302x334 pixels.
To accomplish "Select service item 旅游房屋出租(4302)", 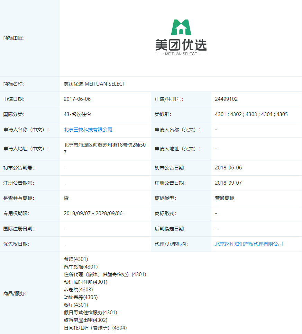I will tap(85, 320).
